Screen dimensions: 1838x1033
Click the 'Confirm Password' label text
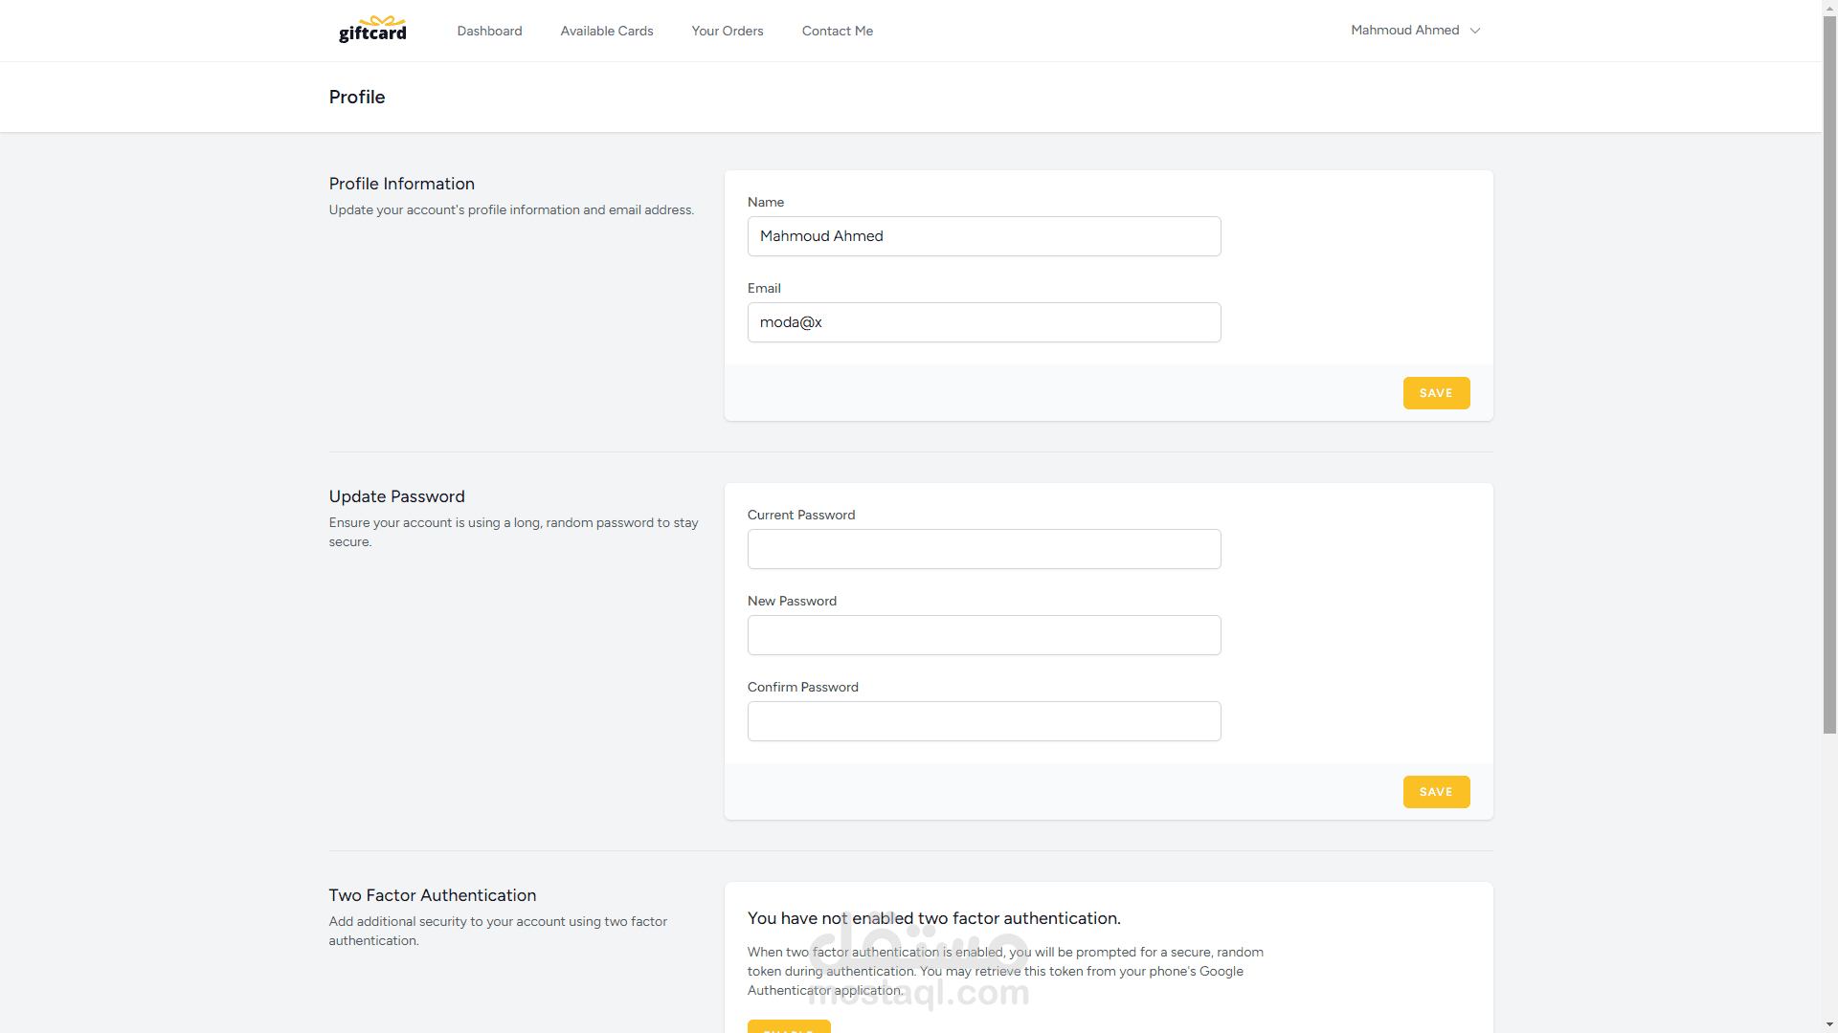pos(802,687)
